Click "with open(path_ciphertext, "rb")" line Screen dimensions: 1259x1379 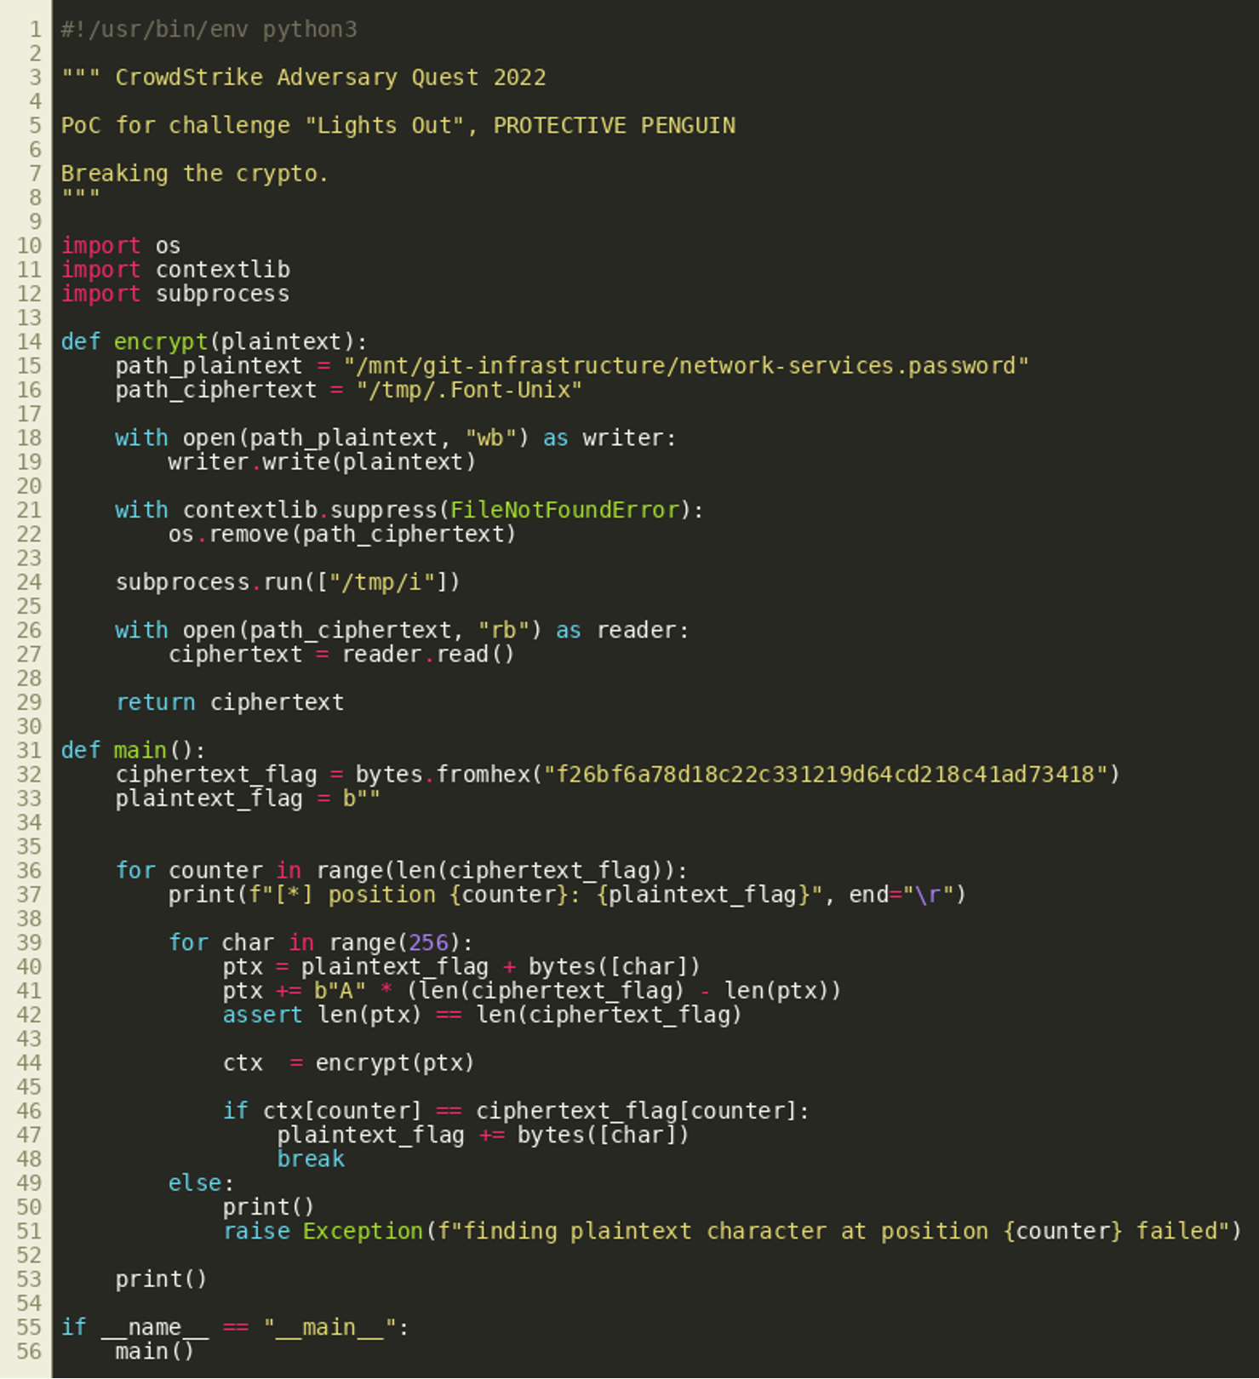[402, 631]
